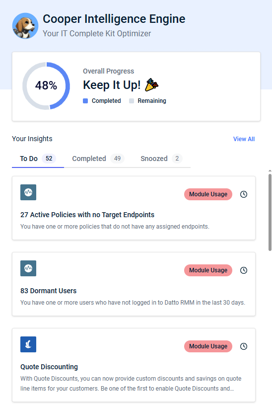The image size is (272, 408).
Task: Open the View All insights link
Action: (x=244, y=139)
